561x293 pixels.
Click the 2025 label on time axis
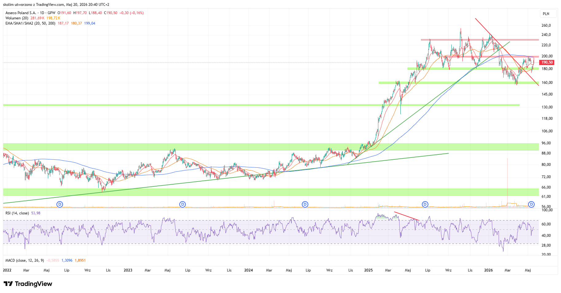point(368,270)
